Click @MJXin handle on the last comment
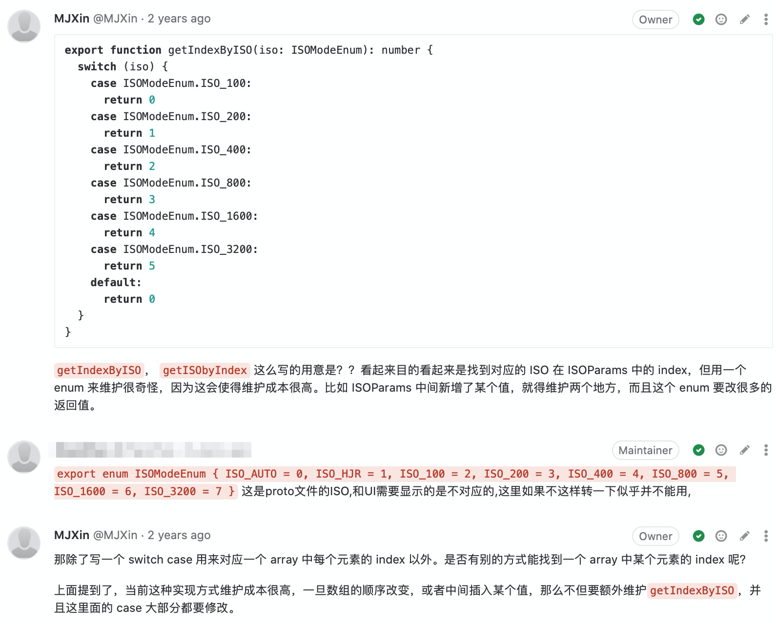The image size is (779, 627). coord(115,535)
